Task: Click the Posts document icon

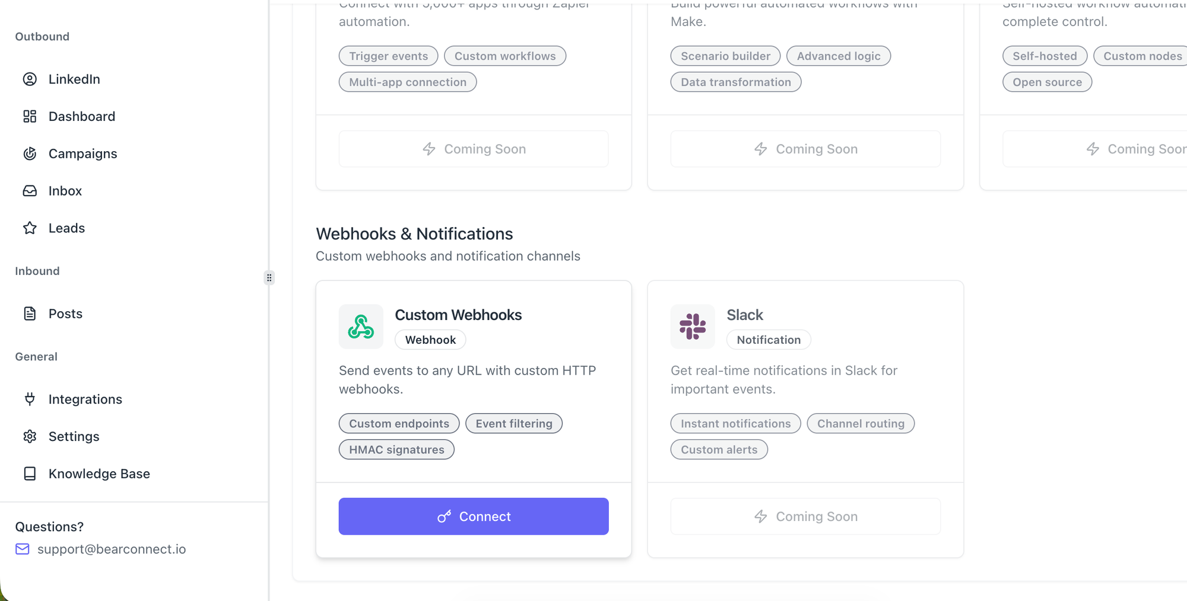Action: (x=30, y=314)
